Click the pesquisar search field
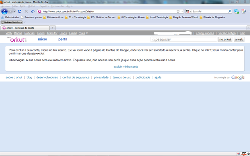 coord(184,39)
